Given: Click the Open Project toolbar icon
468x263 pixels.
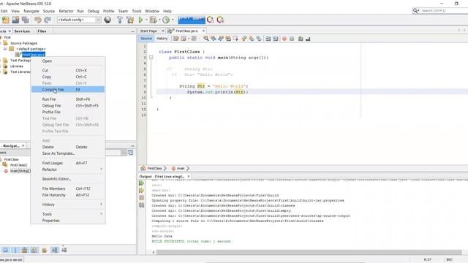Looking at the screenshot, I should coord(15,20).
